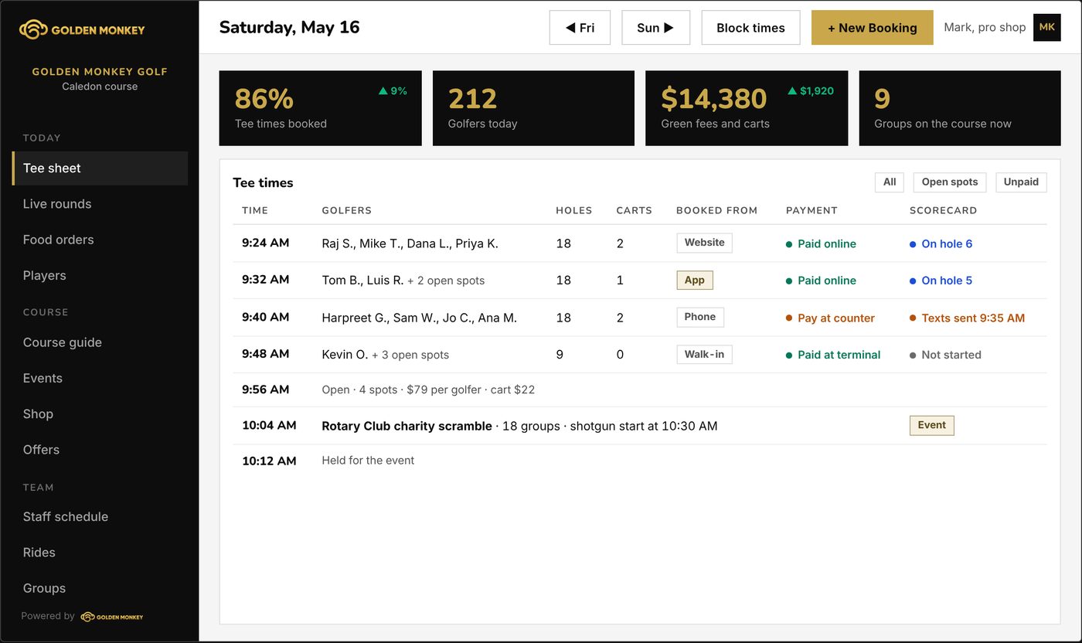This screenshot has width=1082, height=643.
Task: Create a new booking
Action: click(x=873, y=28)
